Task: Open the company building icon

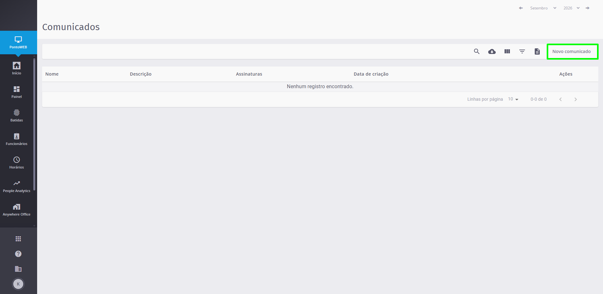Action: click(x=18, y=269)
